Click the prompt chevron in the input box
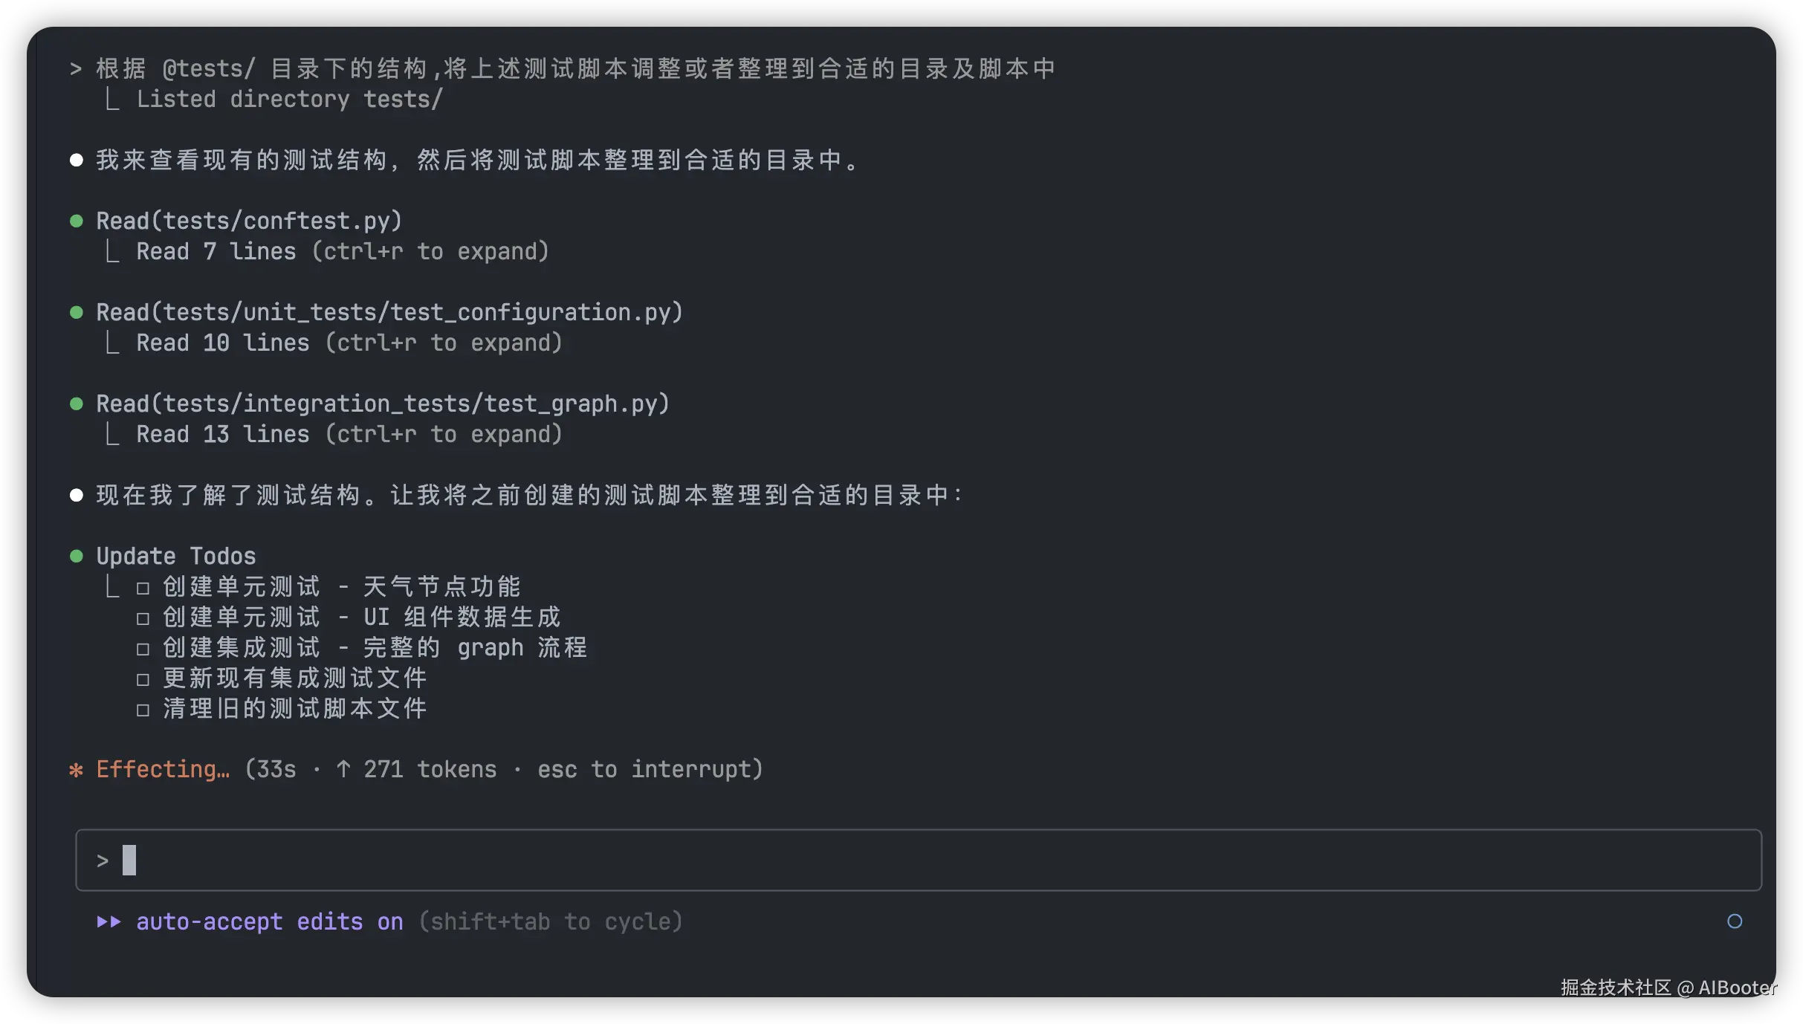The width and height of the screenshot is (1803, 1024). (103, 861)
